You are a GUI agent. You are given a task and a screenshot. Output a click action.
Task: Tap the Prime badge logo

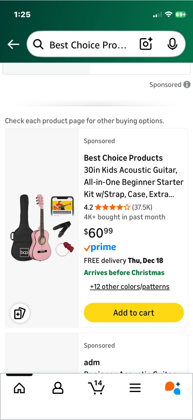coord(100,248)
